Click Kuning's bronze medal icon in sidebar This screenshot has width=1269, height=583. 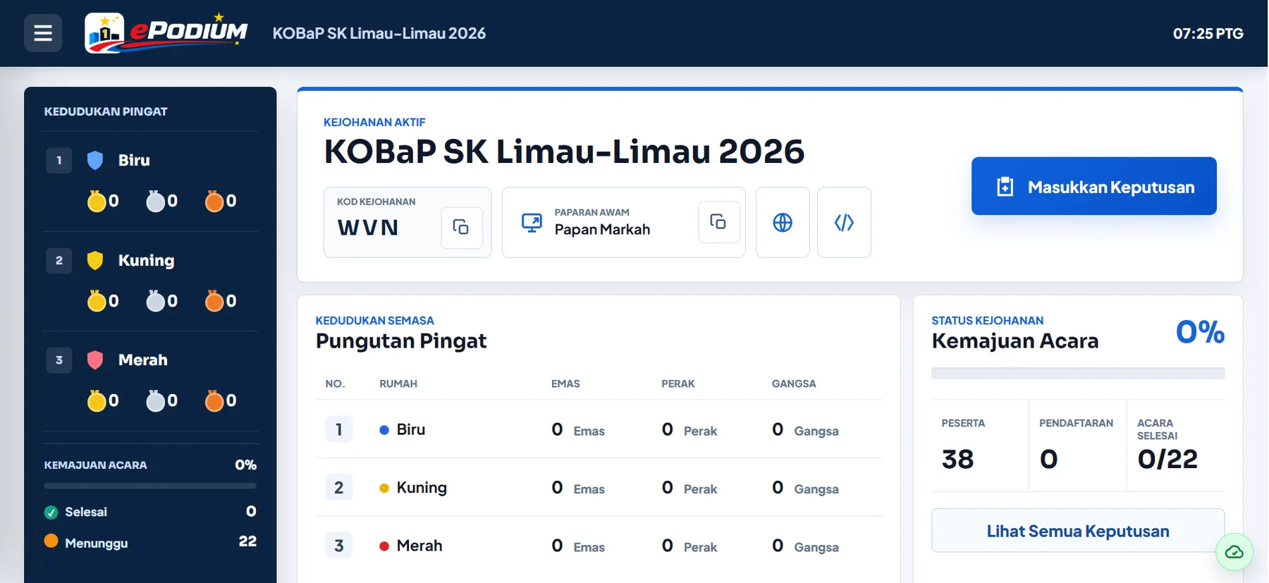[x=214, y=302]
